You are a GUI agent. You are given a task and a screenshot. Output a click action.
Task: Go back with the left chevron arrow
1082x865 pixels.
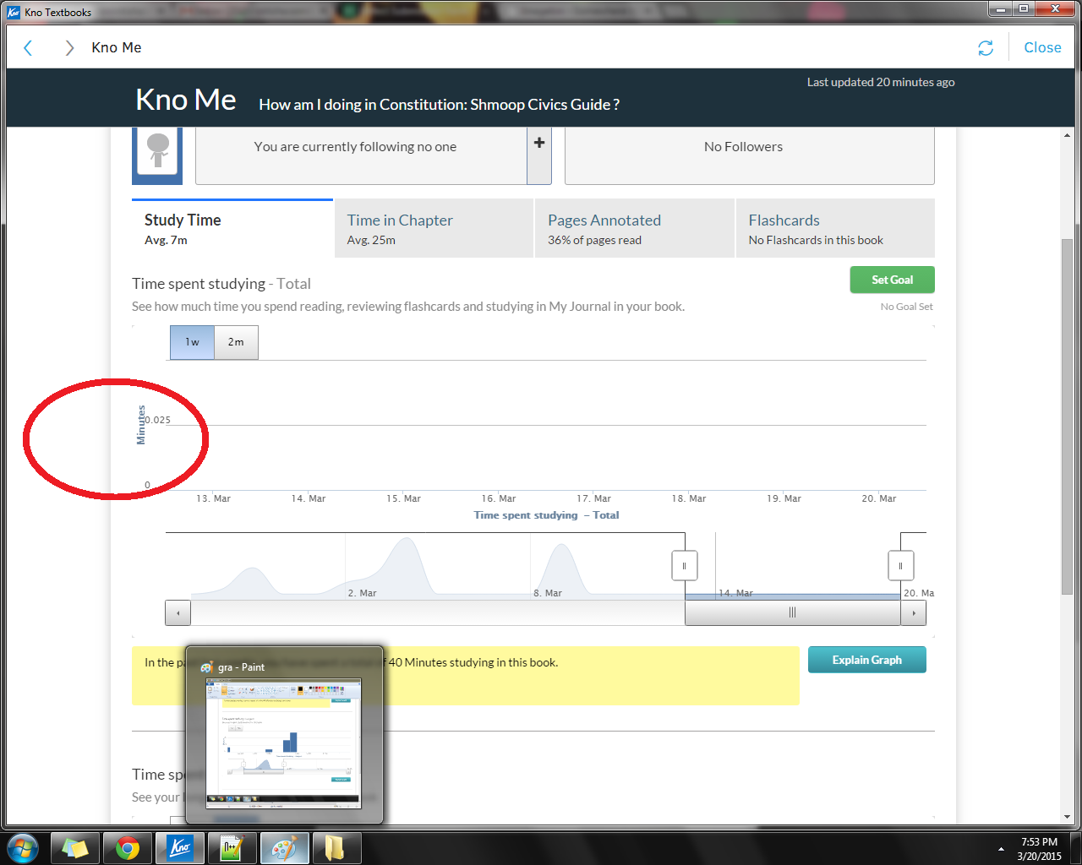click(28, 48)
